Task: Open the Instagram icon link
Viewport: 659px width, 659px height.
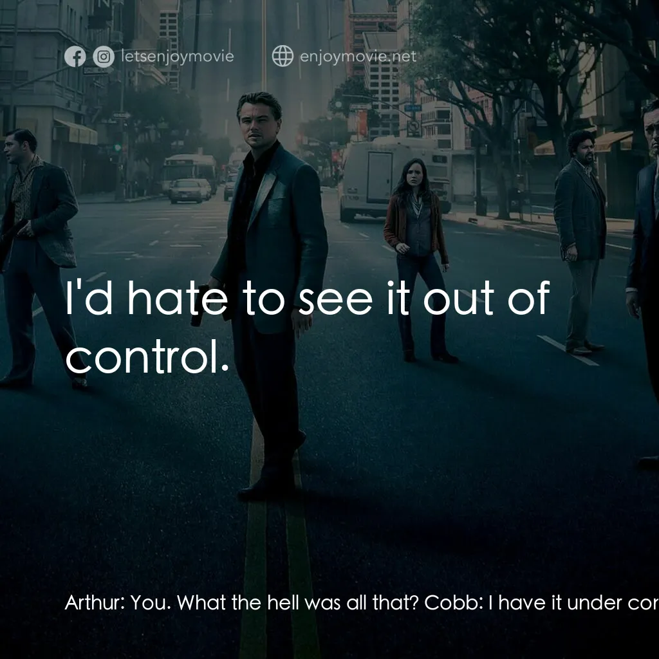Action: pyautogui.click(x=104, y=57)
